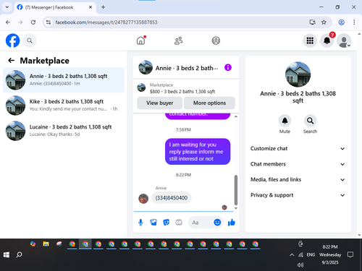This screenshot has width=362, height=271.
Task: Open notifications bell with 7 badge
Action: (327, 40)
